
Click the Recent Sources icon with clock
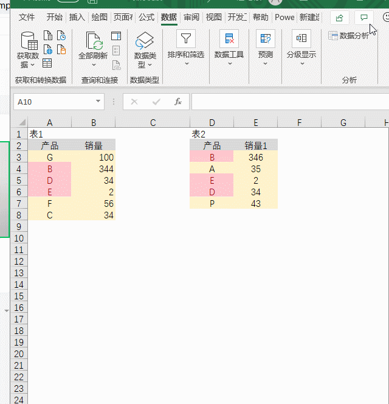point(61,35)
